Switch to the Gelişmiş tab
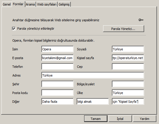This screenshot has width=159, height=124. click(x=64, y=4)
